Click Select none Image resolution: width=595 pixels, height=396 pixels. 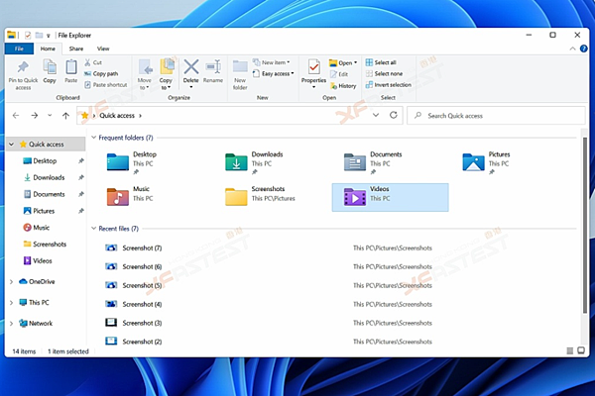click(384, 73)
